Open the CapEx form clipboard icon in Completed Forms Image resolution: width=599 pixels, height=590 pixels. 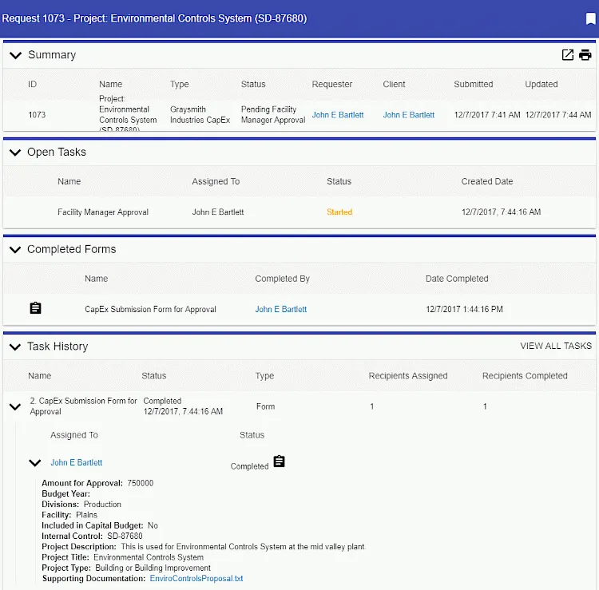coord(35,308)
